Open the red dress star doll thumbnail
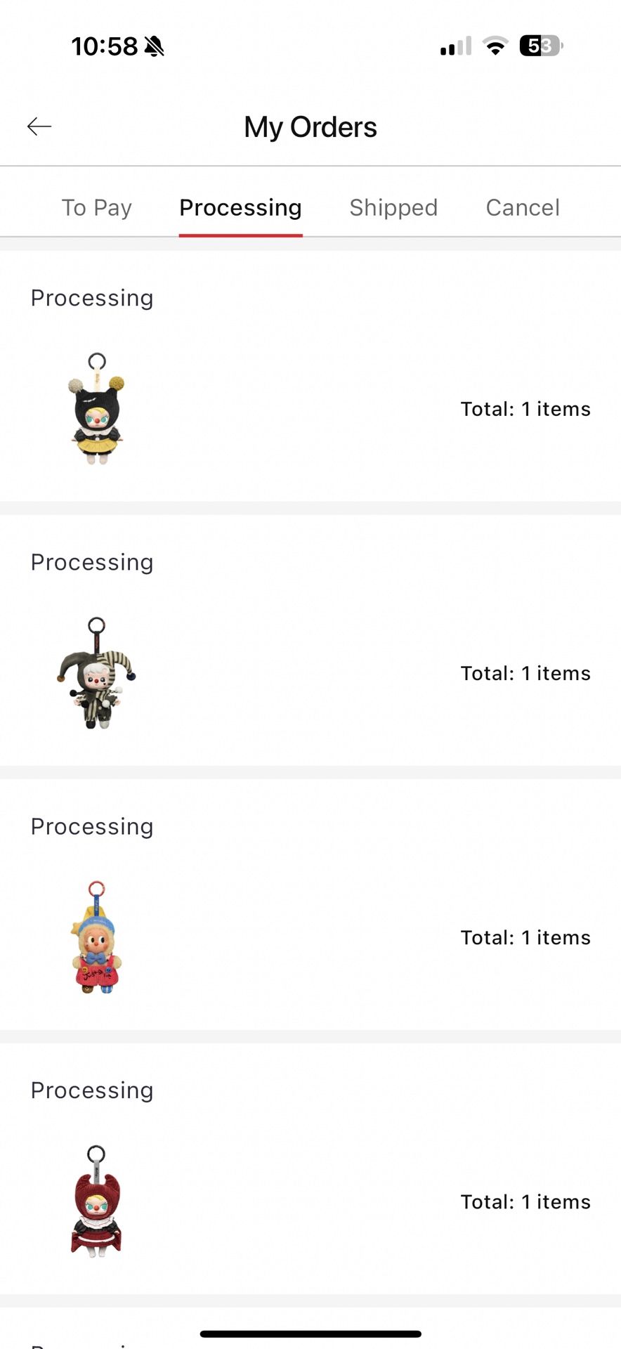Screen dimensions: 621x1349 97,937
